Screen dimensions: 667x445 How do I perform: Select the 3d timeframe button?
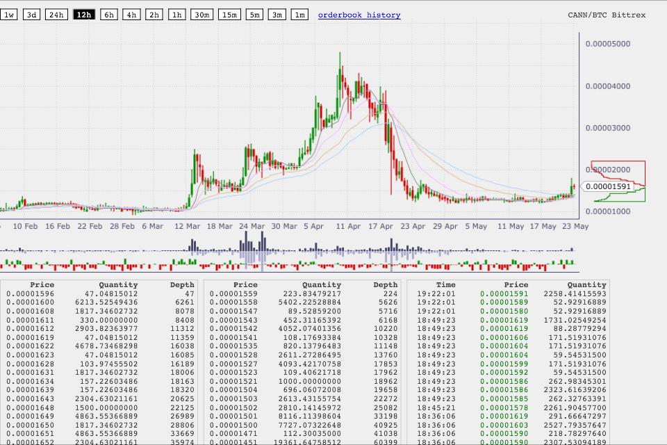(x=31, y=15)
